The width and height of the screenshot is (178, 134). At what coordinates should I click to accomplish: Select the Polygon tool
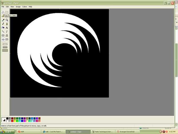pos(7,35)
